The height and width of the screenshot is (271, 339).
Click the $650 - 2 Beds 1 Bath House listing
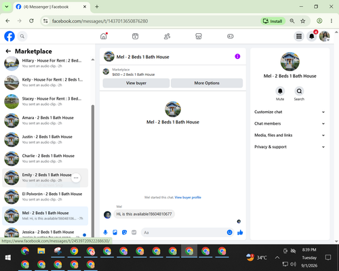click(134, 75)
